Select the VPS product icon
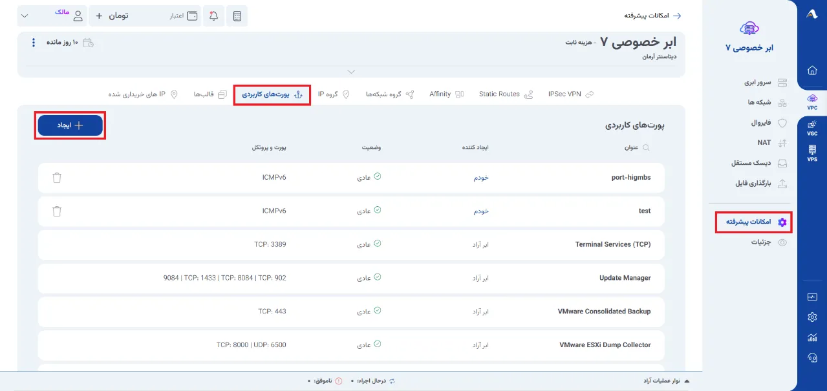This screenshot has width=827, height=391. tap(812, 153)
